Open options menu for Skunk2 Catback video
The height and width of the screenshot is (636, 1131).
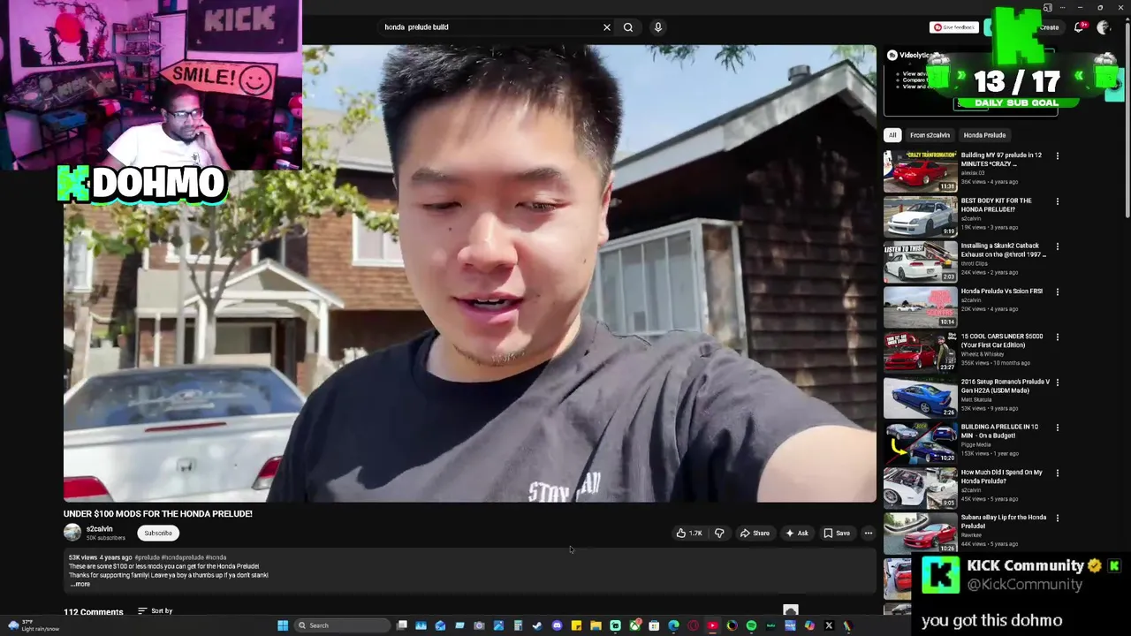click(1058, 246)
